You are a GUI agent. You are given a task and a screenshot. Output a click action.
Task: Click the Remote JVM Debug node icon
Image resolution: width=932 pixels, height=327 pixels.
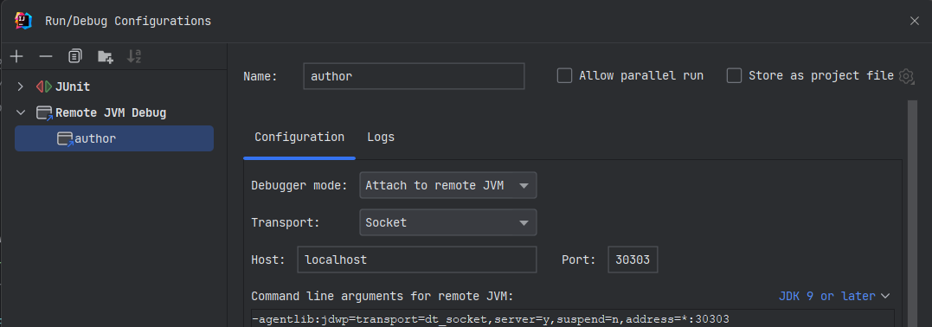45,113
